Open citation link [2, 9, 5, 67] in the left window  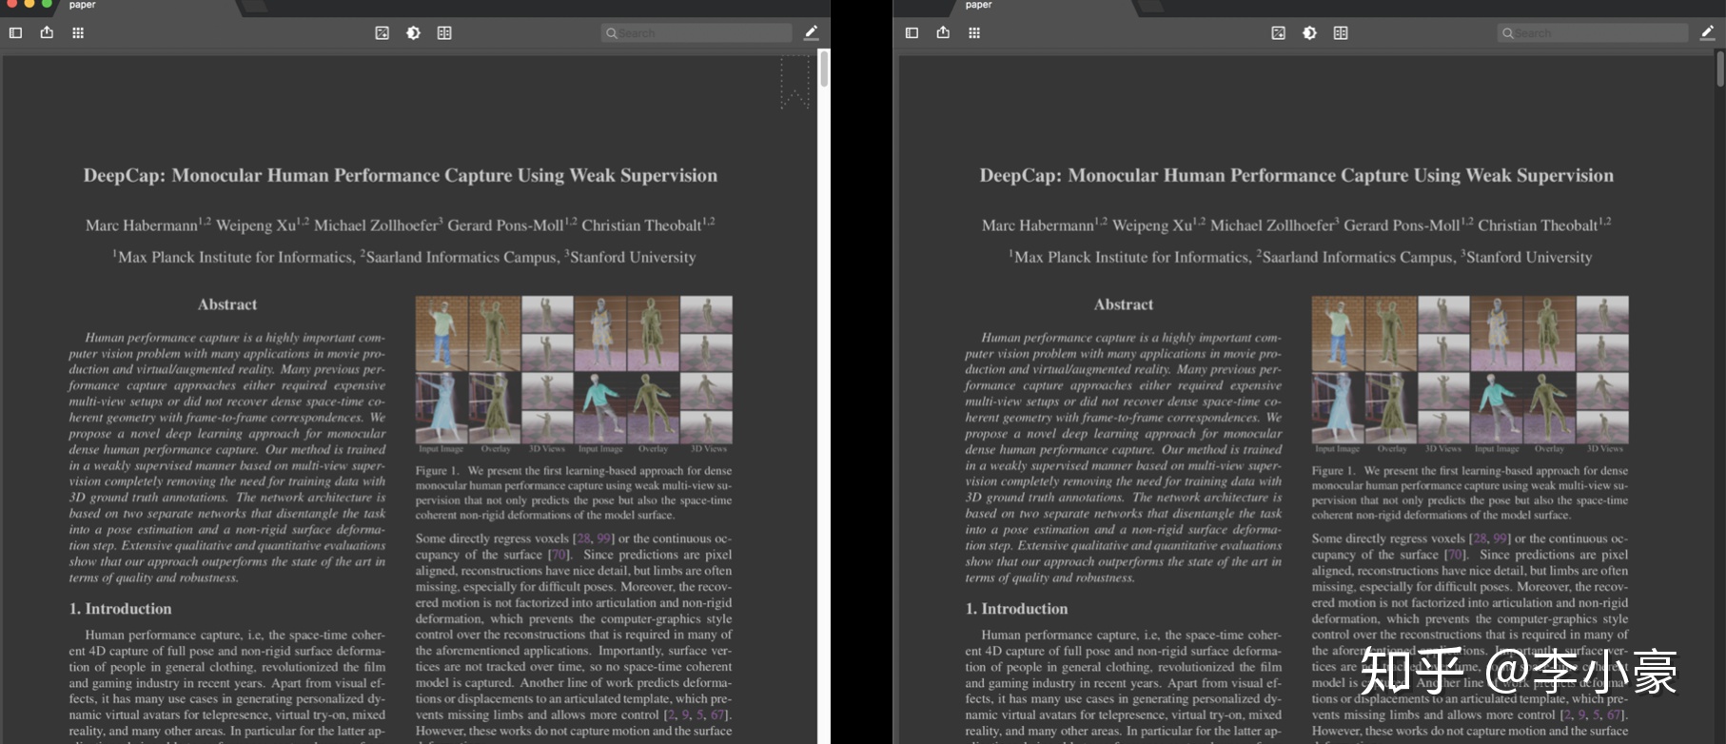click(x=696, y=715)
